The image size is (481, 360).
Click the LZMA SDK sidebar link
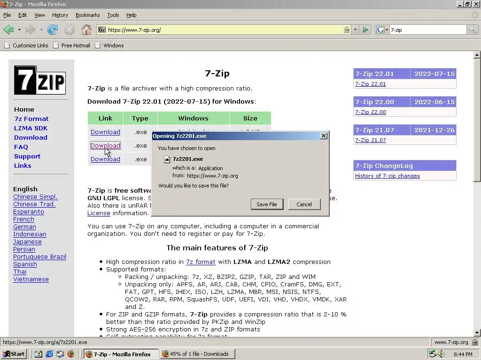pyautogui.click(x=31, y=128)
